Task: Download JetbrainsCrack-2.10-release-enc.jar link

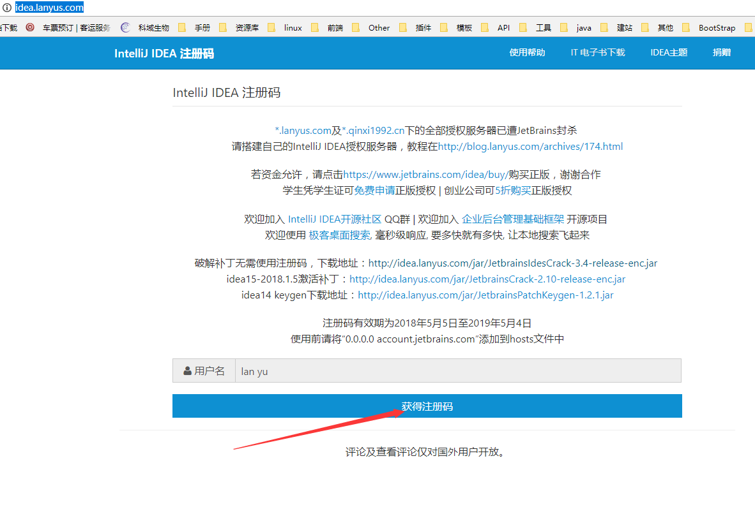Action: [487, 279]
